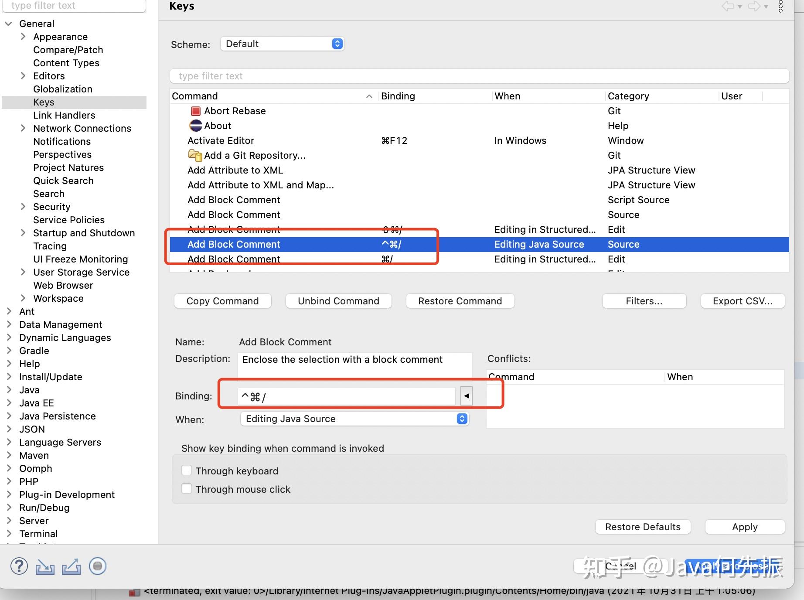Screen dimensions: 804x600
Task: Select Add Block Comment Script Source row
Action: (x=480, y=200)
